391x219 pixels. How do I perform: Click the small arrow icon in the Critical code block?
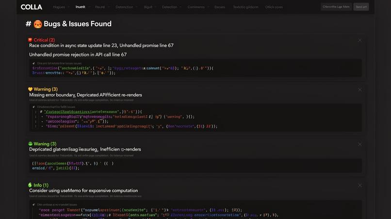33,63
